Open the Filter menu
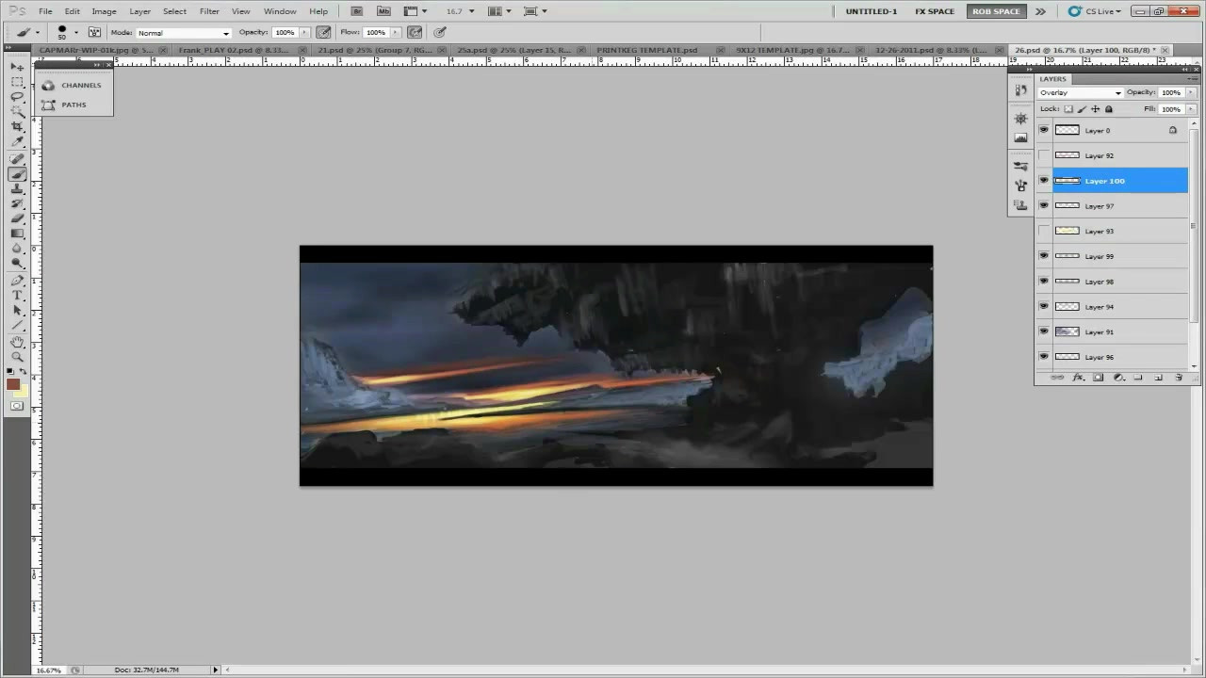This screenshot has height=678, width=1206. point(209,11)
